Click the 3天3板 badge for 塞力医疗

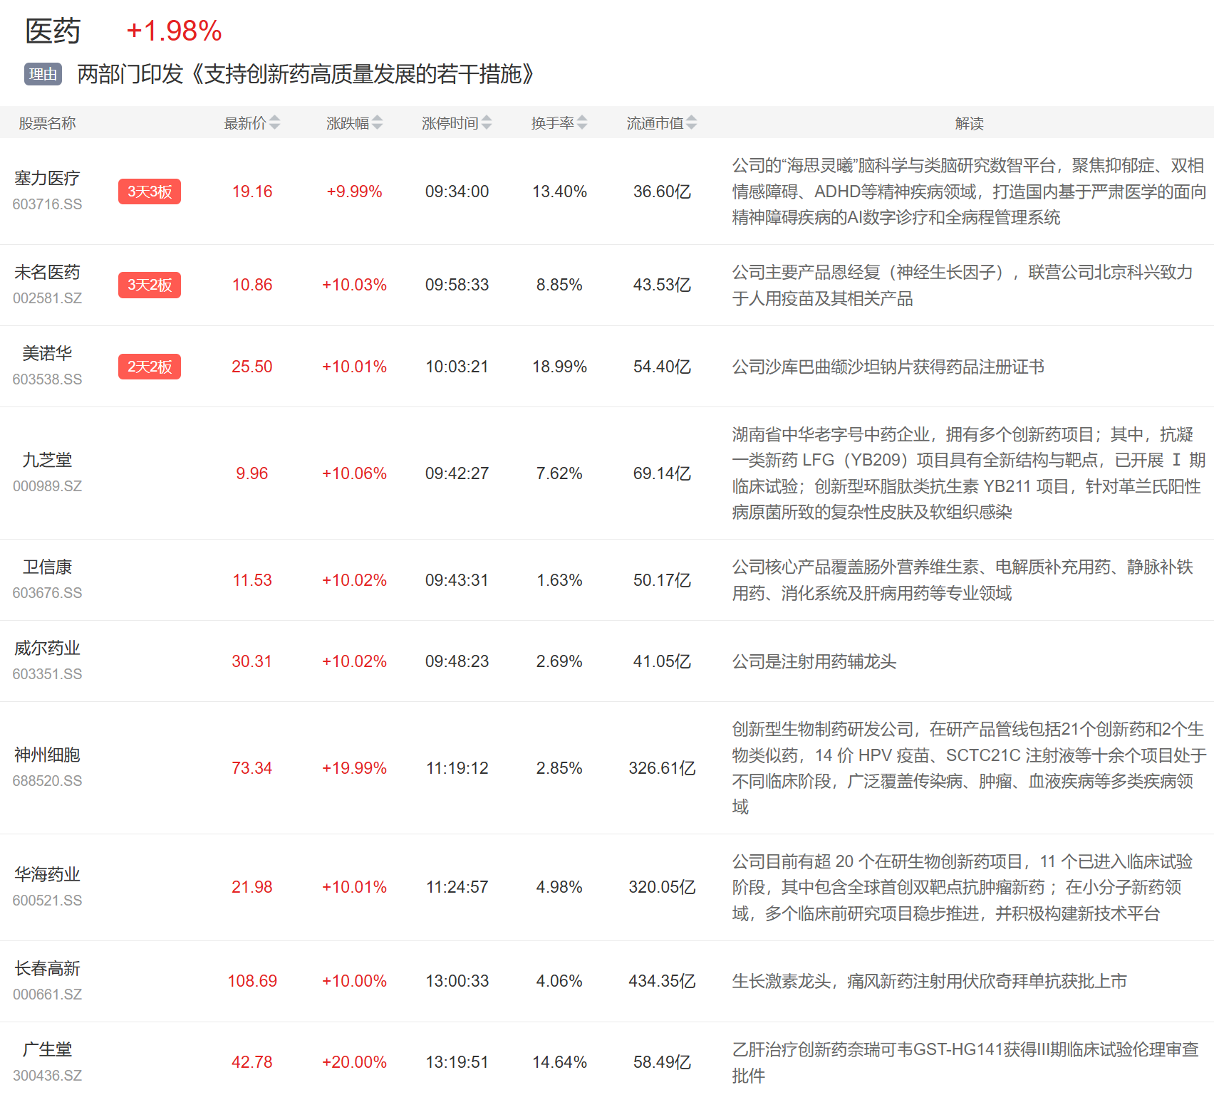coord(150,191)
